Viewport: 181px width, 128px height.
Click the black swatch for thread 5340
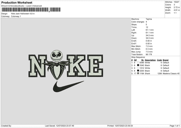(x=138, y=65)
